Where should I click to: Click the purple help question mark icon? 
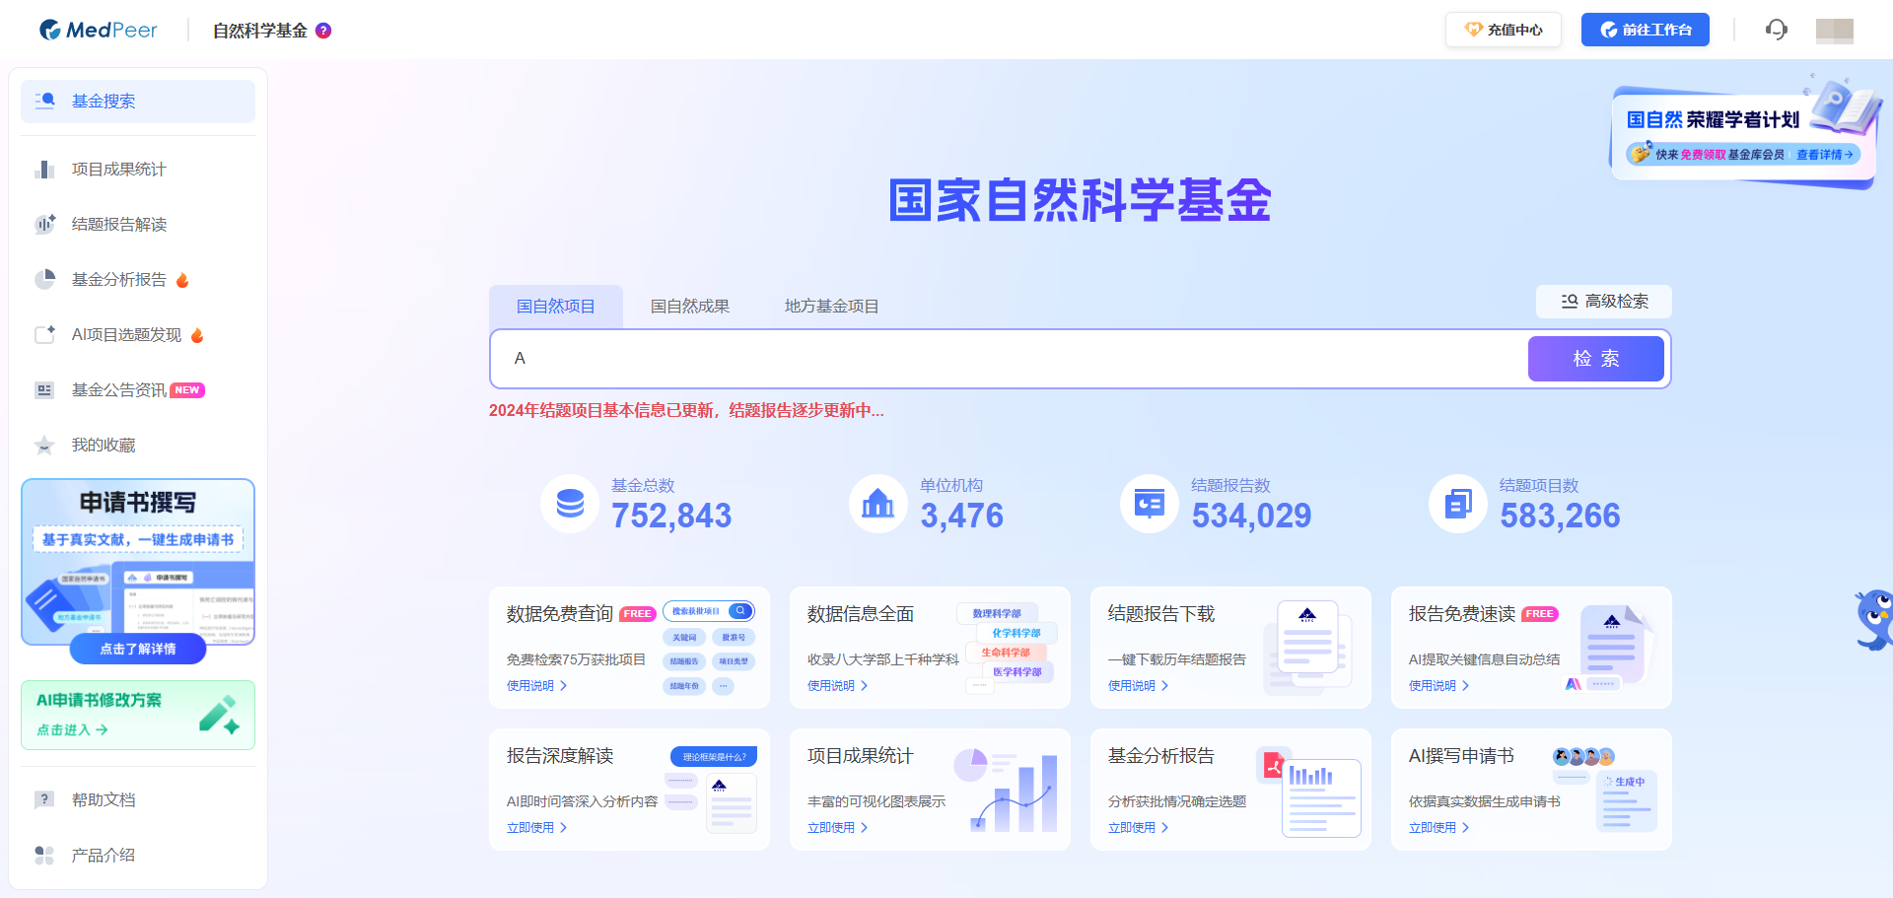[323, 31]
